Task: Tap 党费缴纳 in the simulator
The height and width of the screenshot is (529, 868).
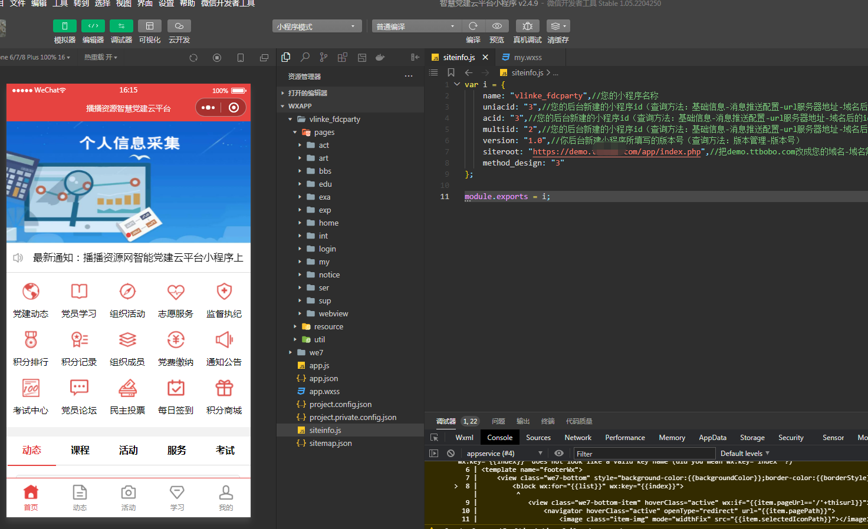Action: click(x=176, y=349)
